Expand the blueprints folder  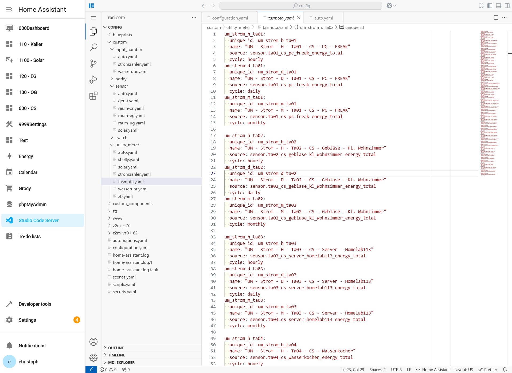click(x=109, y=34)
